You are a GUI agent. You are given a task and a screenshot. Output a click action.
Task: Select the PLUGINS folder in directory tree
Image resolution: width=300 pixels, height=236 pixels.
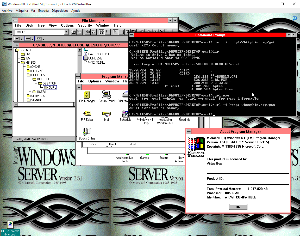tap(37, 71)
